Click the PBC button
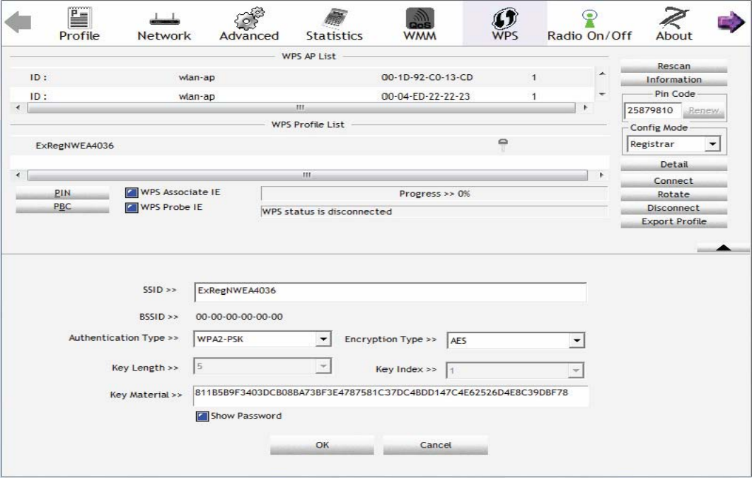This screenshot has width=752, height=478. pos(62,206)
